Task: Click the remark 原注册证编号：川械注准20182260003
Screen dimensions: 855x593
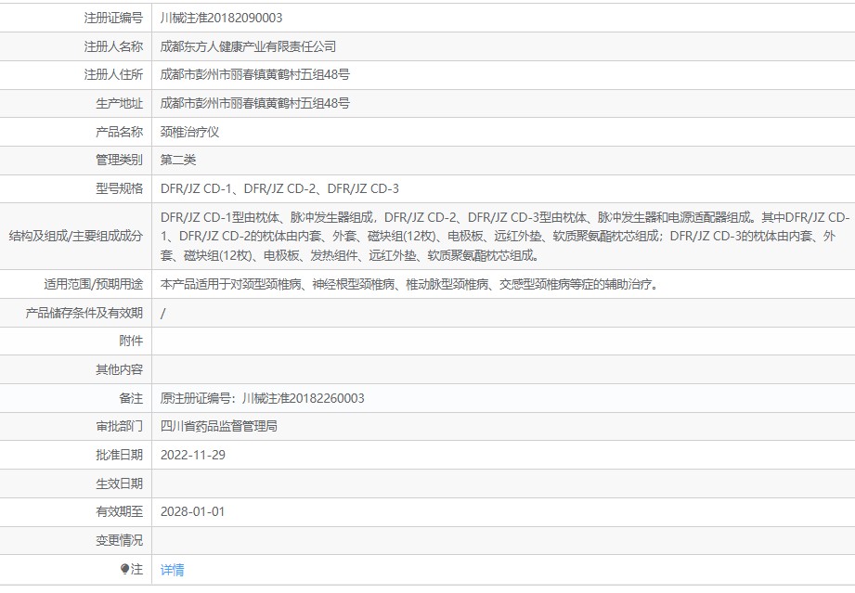Action: [x=263, y=398]
